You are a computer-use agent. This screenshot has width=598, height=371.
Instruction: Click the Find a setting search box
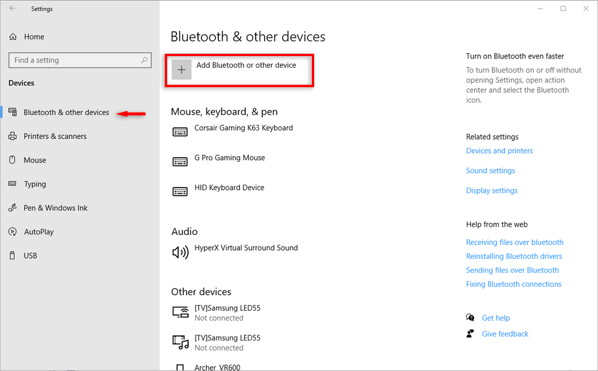[x=73, y=60]
